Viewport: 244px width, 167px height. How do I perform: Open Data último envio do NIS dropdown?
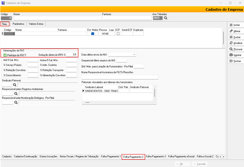[x=134, y=55]
